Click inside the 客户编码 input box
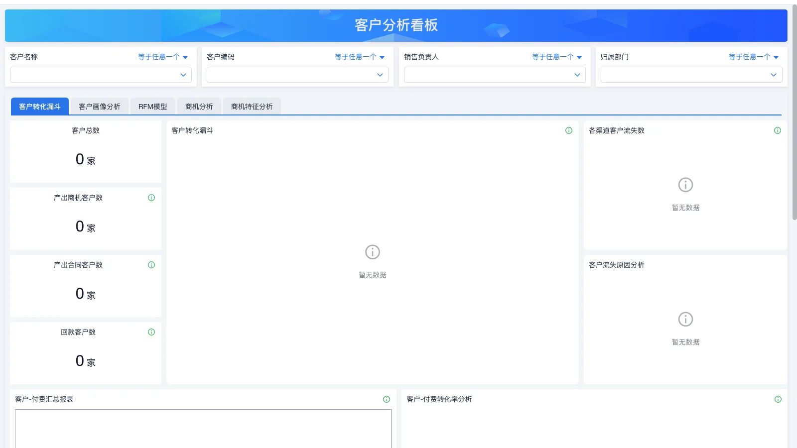This screenshot has height=448, width=797. point(297,75)
